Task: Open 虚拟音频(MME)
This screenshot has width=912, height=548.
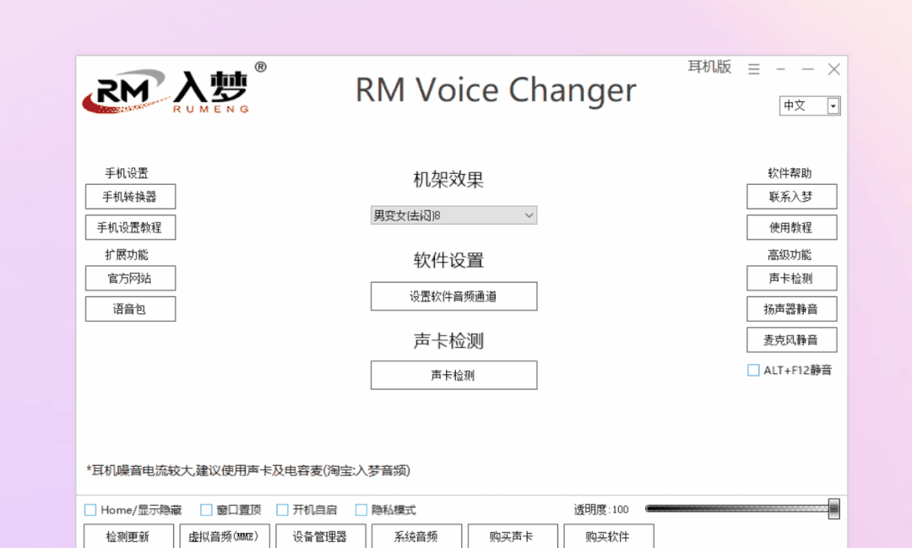Action: [x=225, y=536]
